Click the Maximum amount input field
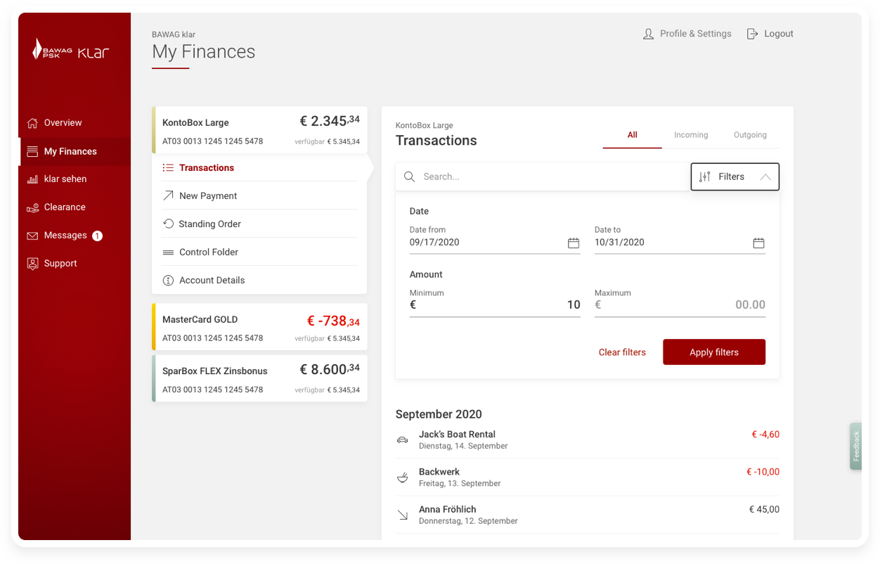Viewport: 880px width, 564px height. pos(680,305)
